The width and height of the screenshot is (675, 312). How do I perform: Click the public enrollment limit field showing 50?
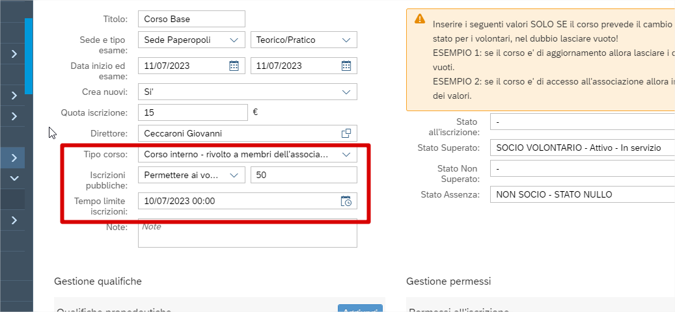303,175
